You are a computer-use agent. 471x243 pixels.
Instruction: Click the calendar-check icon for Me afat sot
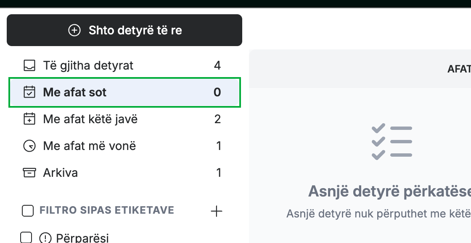[29, 92]
